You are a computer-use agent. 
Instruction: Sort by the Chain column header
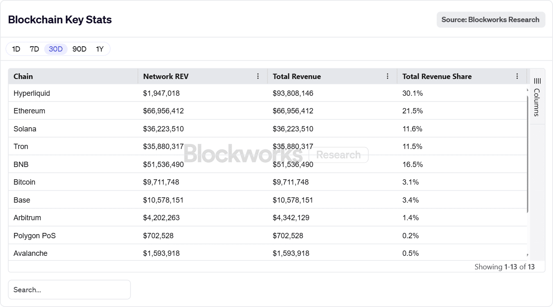click(23, 77)
